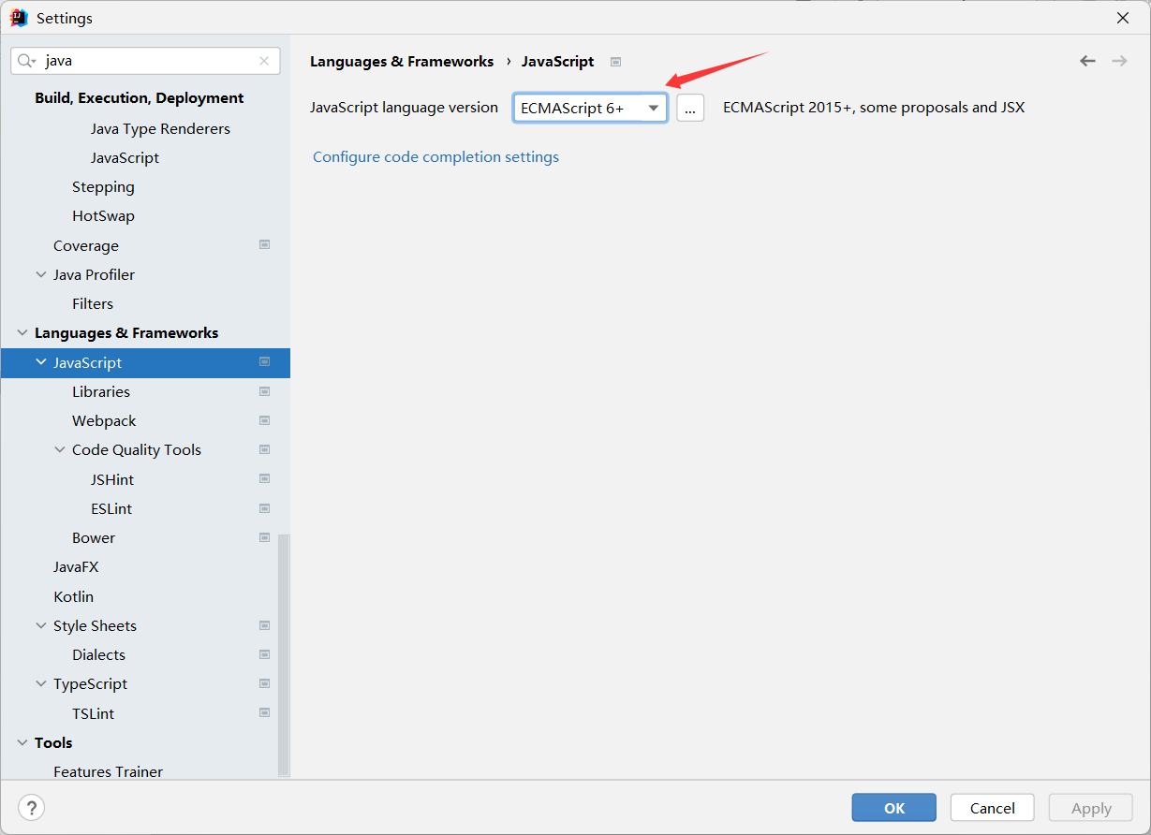This screenshot has height=835, width=1151.
Task: Select Java Type Renderers item
Action: [160, 128]
